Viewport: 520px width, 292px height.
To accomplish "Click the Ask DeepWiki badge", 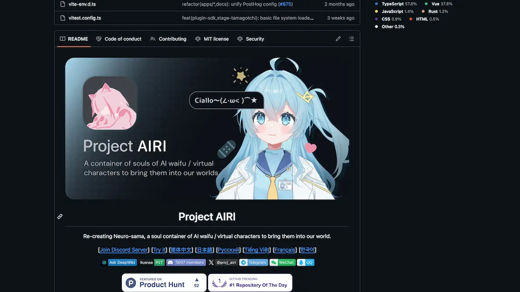I will click(x=119, y=263).
